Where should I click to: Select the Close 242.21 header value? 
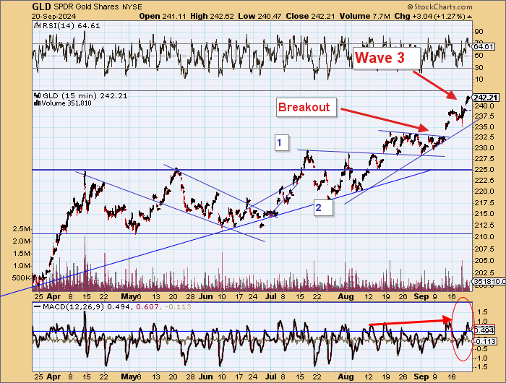(x=310, y=16)
